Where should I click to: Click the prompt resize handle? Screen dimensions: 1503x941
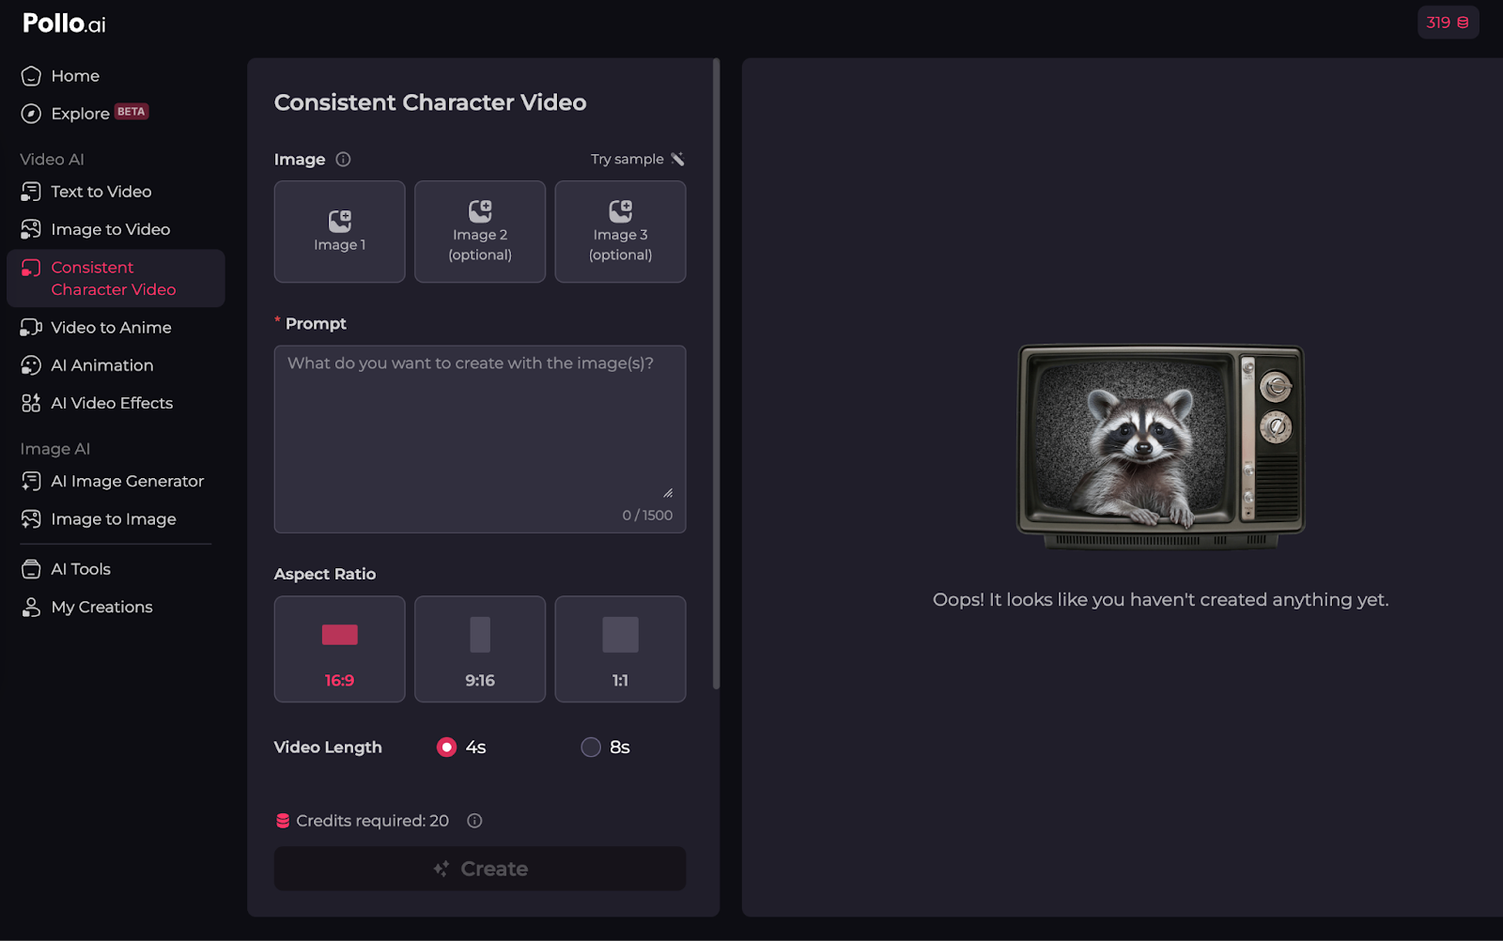click(x=668, y=493)
